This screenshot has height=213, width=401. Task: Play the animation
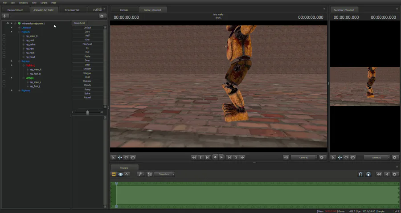pos(221,157)
